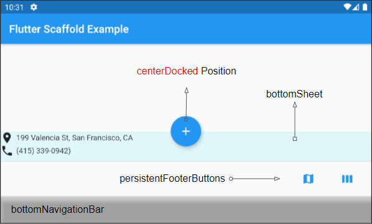Viewport: 372px width, 224px height.
Task: Click the bottomNavigationBar label text
Action: tap(57, 210)
